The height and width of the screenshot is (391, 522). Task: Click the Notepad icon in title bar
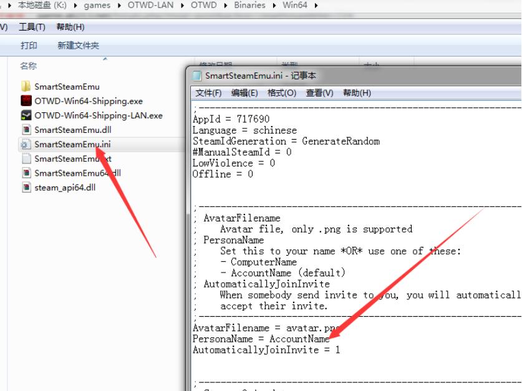[x=196, y=75]
